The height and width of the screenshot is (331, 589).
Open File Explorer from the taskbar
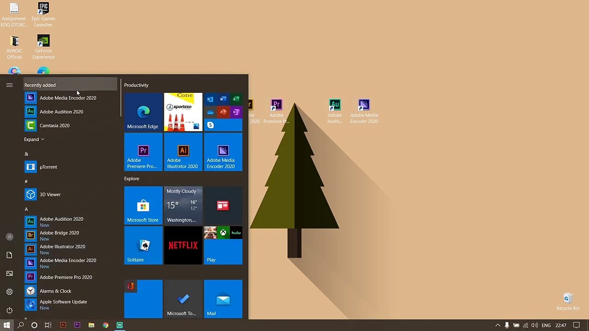tap(91, 325)
